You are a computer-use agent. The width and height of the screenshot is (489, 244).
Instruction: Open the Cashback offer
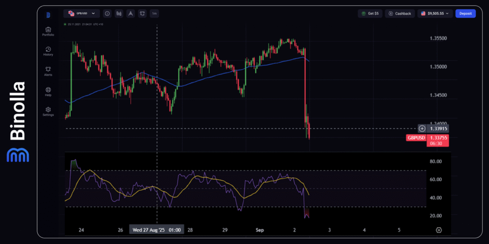click(x=400, y=14)
